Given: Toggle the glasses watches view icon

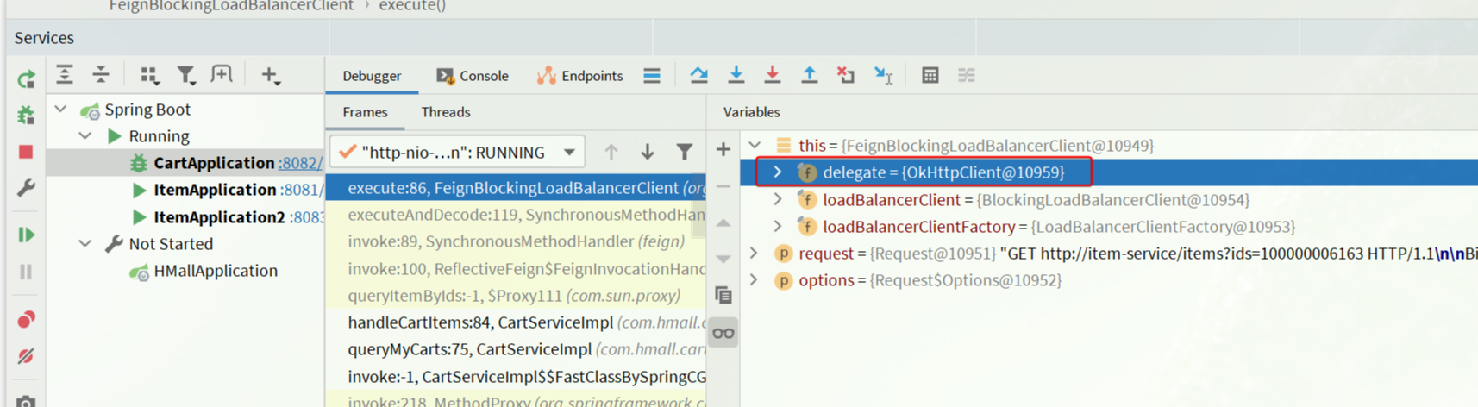Looking at the screenshot, I should coord(723,334).
